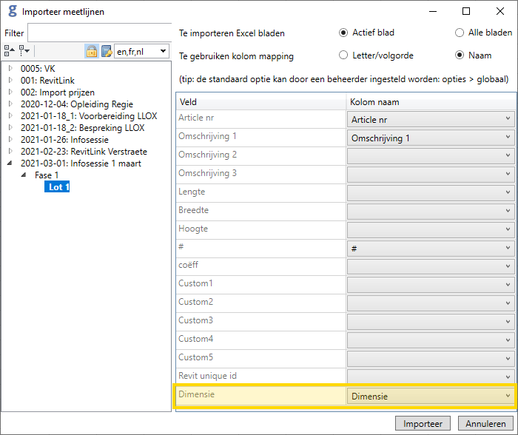Select 2021-01-18_2: Bespreking LLOX project
Viewport: 518px width, 435px height.
(x=82, y=128)
